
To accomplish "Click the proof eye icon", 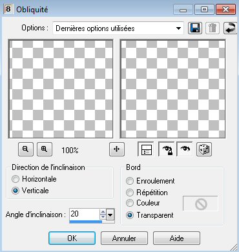I will (x=185, y=149).
